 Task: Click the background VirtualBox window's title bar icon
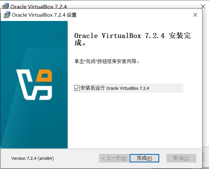point(5,6)
